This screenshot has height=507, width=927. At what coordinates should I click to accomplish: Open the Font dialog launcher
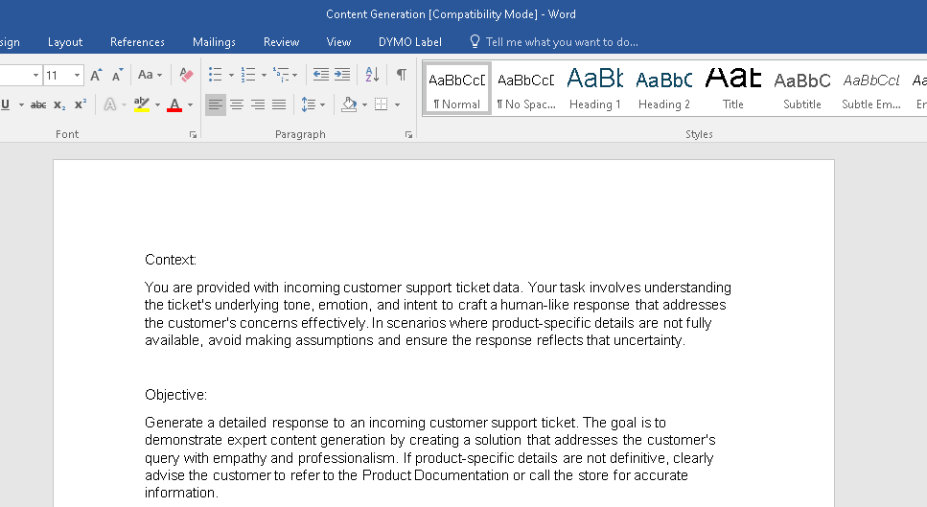point(193,135)
